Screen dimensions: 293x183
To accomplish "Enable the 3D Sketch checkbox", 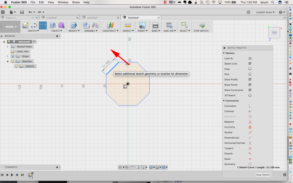I will tap(250, 95).
